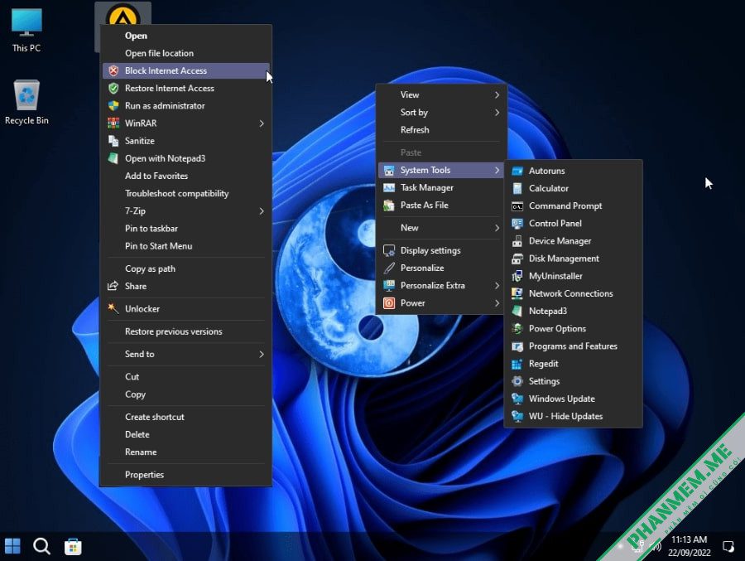Click the Control Panel icon

517,224
